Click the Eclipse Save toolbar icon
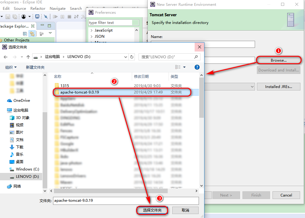This screenshot has width=305, height=218. click(x=8, y=17)
